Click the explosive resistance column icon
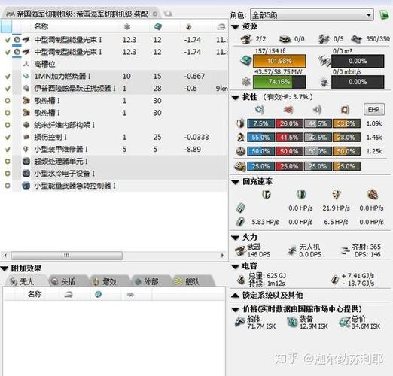 pyautogui.click(x=346, y=110)
